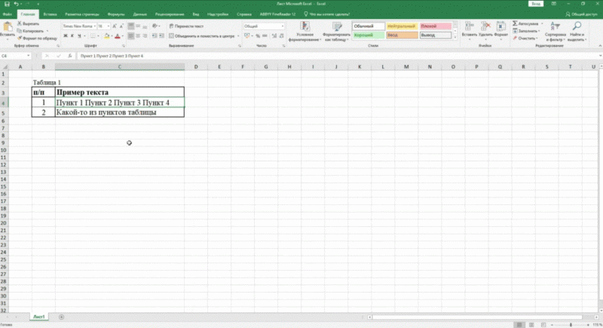Viewport: 603px width, 328px height.
Task: Align text right in cell
Action: 145,35
